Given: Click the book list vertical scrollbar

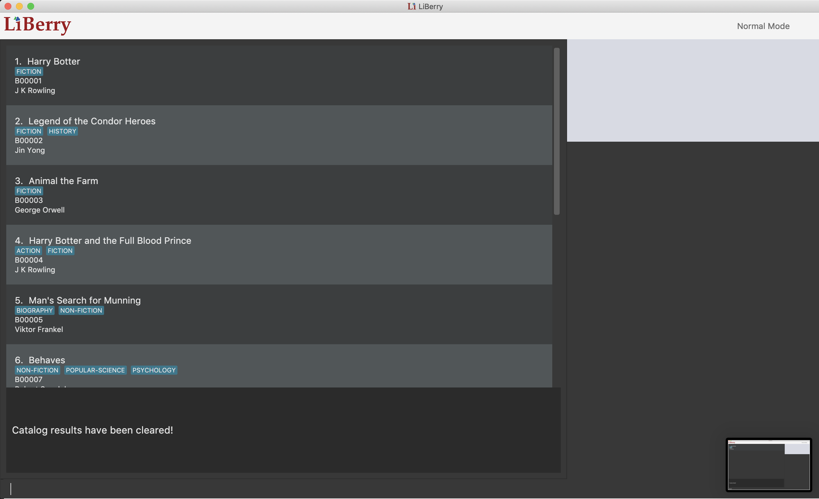Looking at the screenshot, I should [557, 131].
